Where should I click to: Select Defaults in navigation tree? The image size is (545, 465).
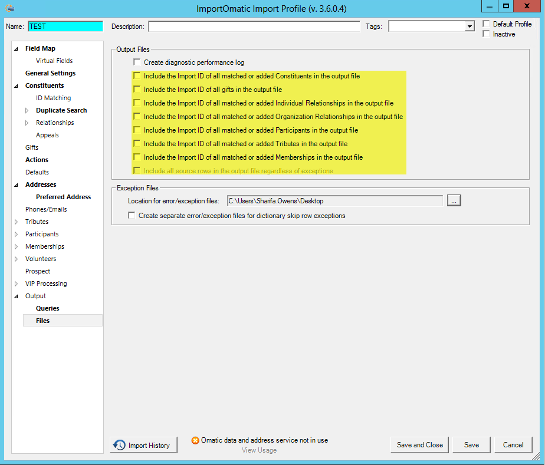37,172
